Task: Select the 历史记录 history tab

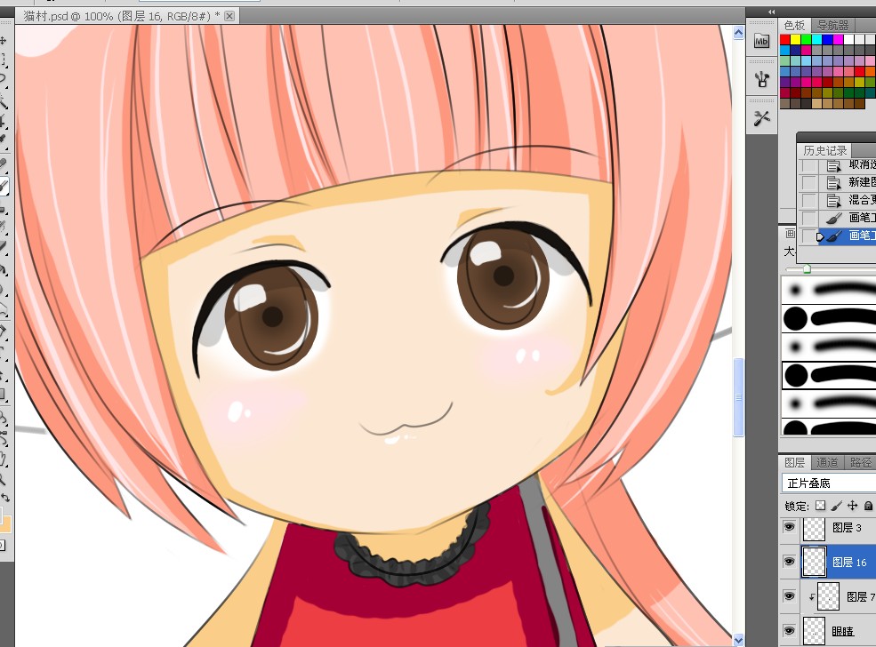Action: pos(824,151)
